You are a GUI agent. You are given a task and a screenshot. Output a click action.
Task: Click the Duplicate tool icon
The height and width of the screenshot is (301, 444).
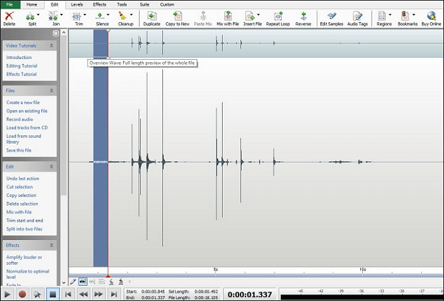pos(152,15)
